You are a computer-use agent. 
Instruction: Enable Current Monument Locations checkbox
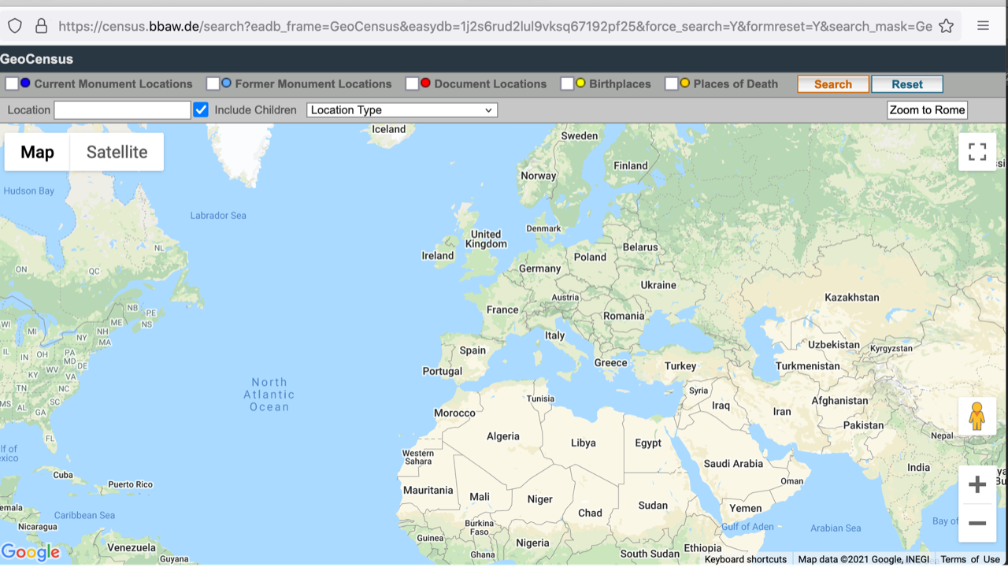pyautogui.click(x=12, y=83)
